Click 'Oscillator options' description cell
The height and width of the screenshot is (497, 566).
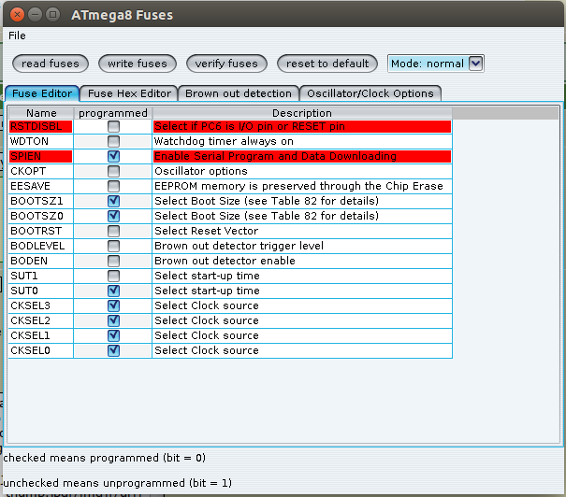click(x=302, y=171)
